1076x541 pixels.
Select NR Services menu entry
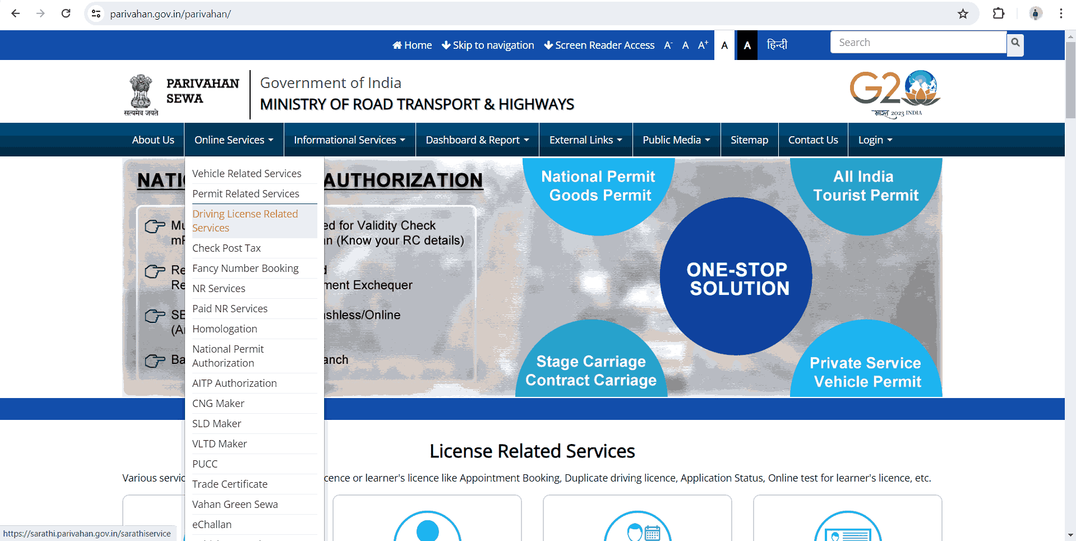(x=255, y=289)
